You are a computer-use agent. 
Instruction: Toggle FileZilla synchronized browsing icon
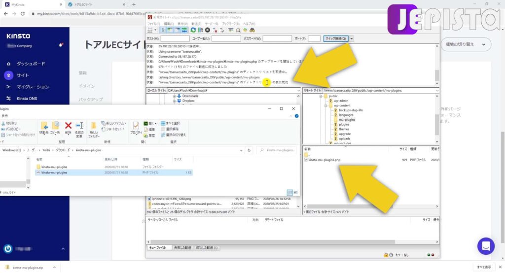click(x=245, y=30)
